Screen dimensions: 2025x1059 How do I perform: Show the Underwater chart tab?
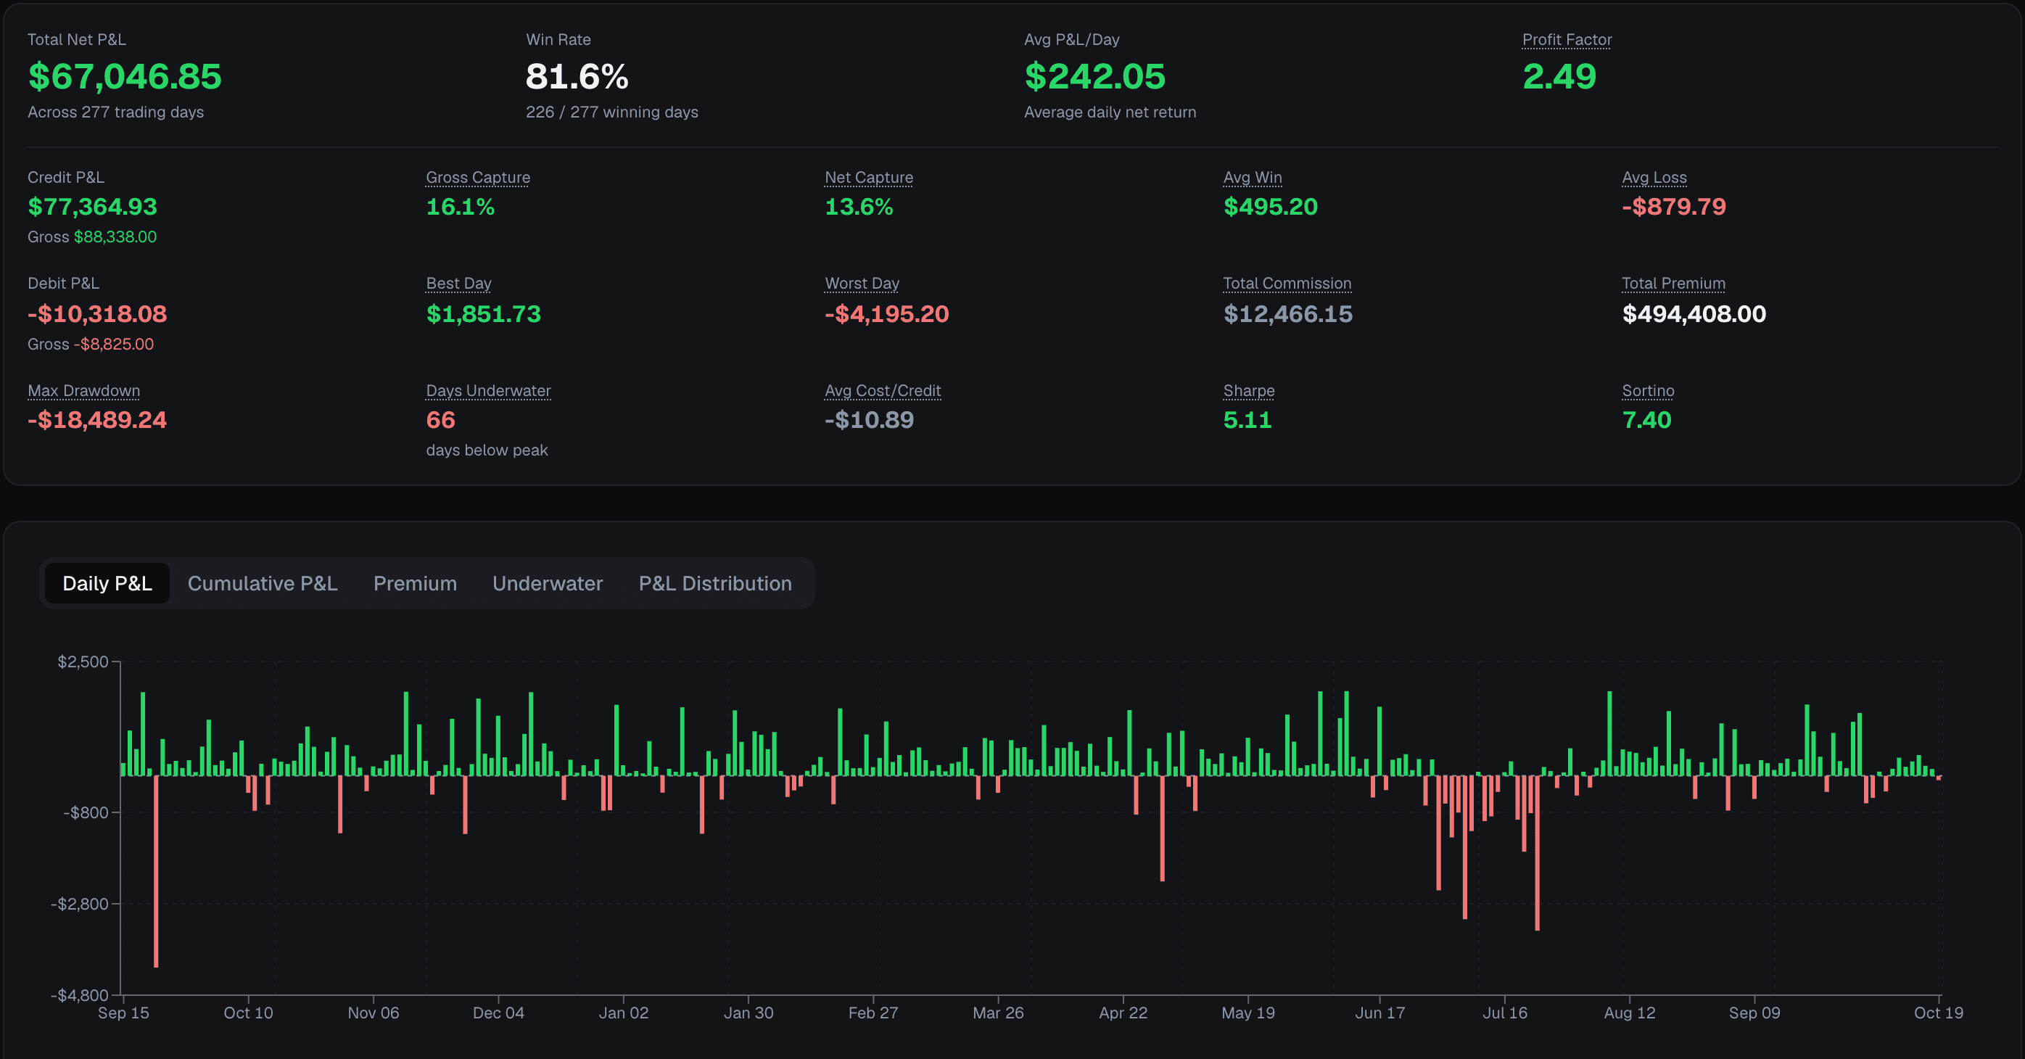coord(548,583)
